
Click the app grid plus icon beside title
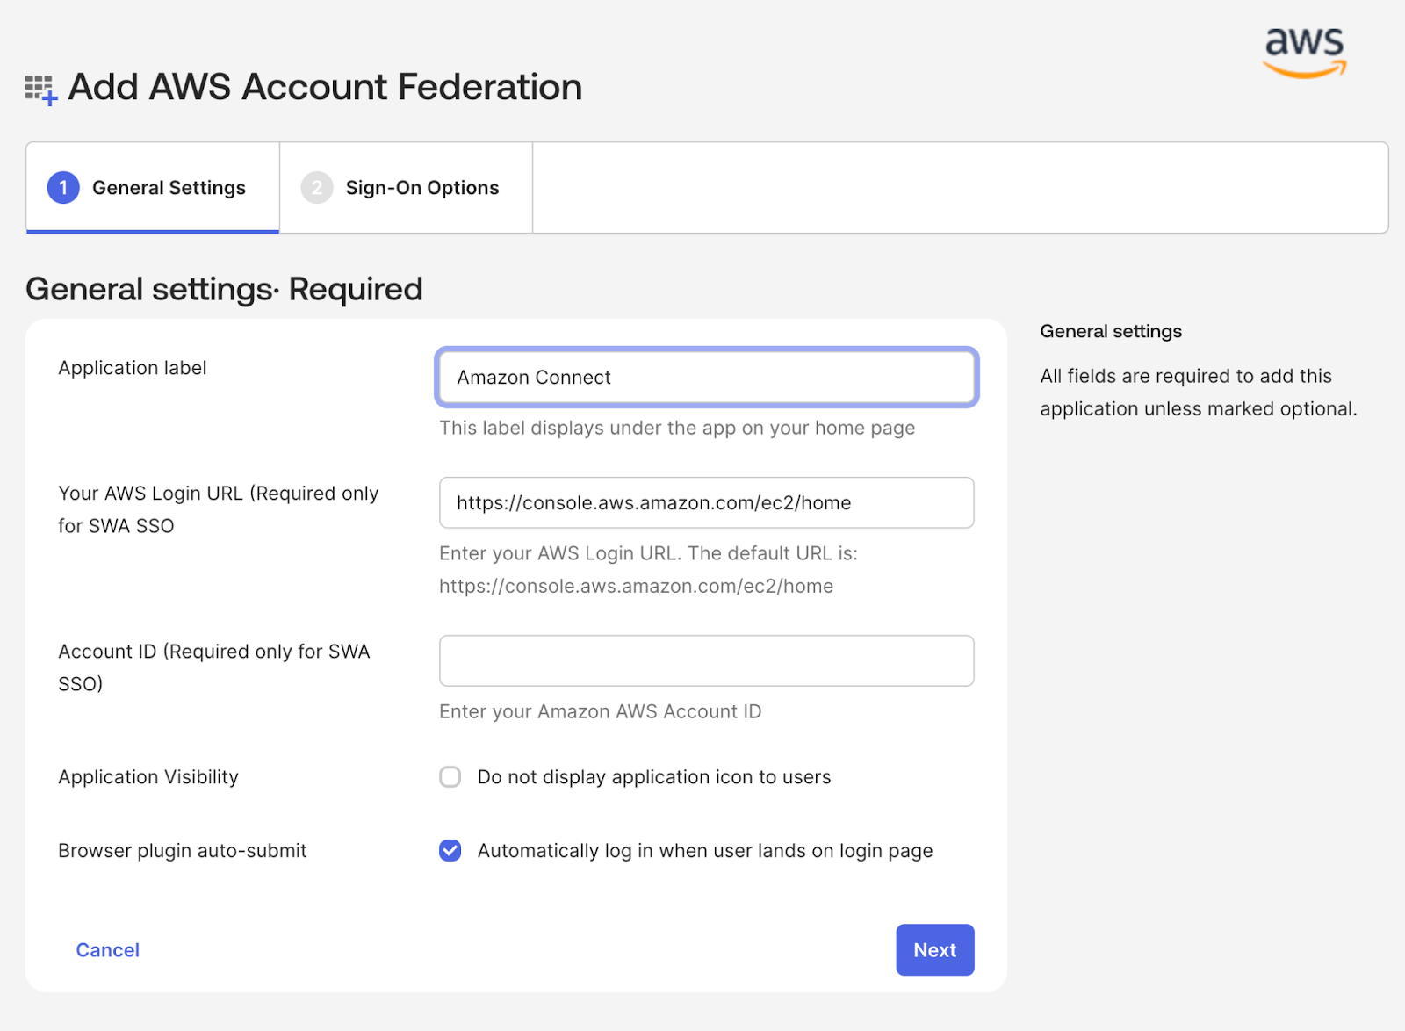40,90
